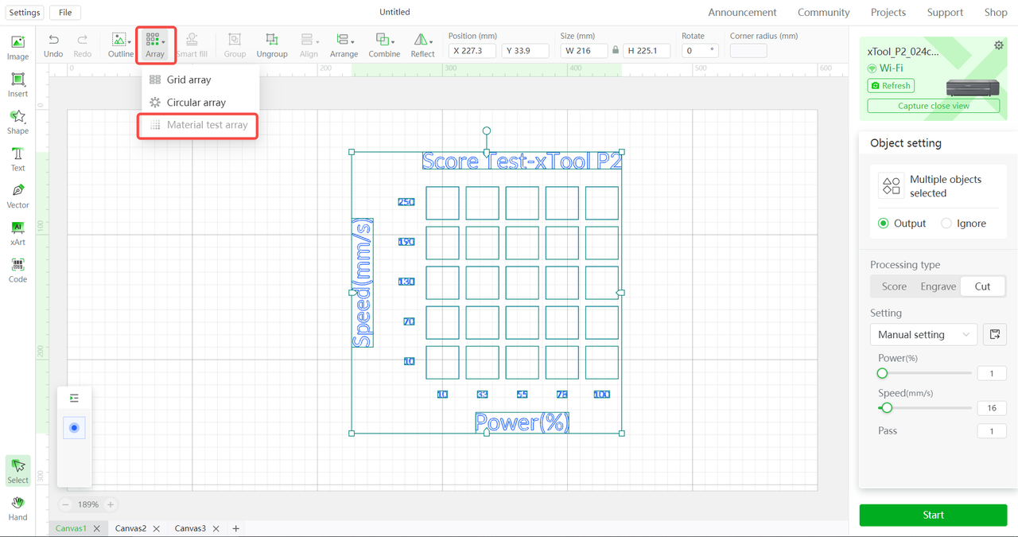1018x537 pixels.
Task: Set processing type to Score
Action: (894, 286)
